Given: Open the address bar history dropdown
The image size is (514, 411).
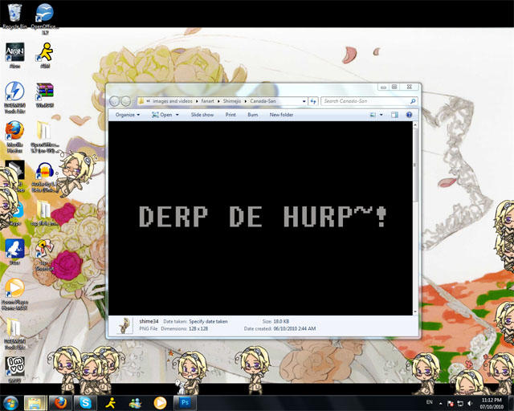Looking at the screenshot, I should 304,101.
